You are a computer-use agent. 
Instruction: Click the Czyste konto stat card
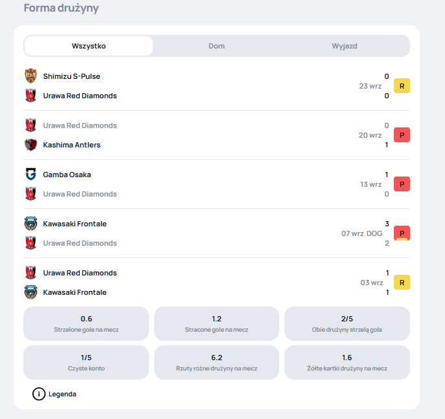[x=86, y=362]
